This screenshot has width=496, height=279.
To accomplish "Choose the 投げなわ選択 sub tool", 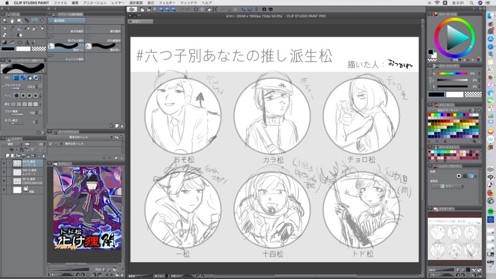I will pyautogui.click(x=66, y=38).
